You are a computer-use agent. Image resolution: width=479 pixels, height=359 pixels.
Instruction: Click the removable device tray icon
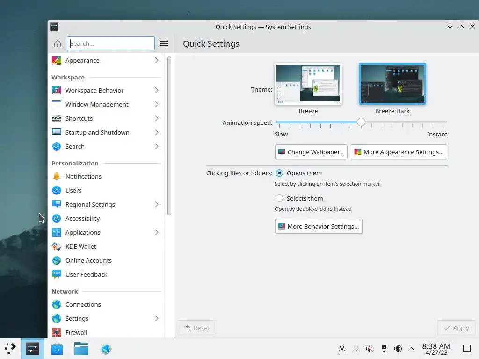[384, 349]
